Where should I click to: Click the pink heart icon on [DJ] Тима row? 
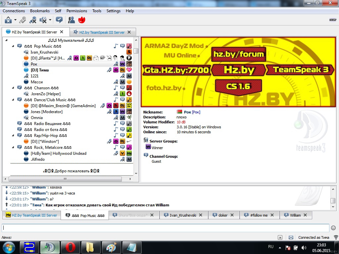[129, 70]
